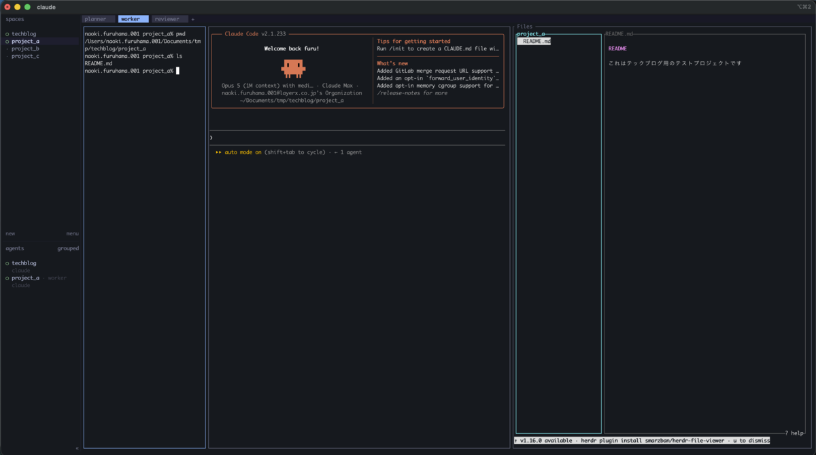Viewport: 816px width, 455px height.
Task: Click the "What's new" heading
Action: (x=392, y=63)
